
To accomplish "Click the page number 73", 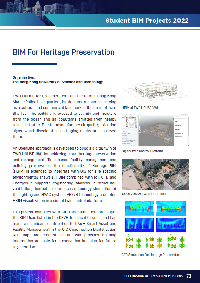I will (189, 276).
